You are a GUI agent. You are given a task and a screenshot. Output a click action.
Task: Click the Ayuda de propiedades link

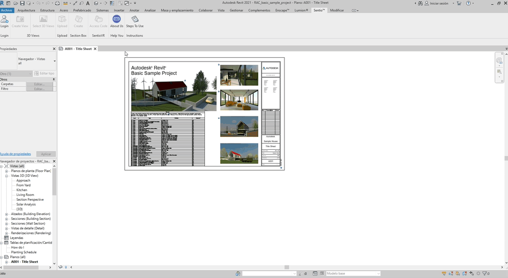[15, 154]
